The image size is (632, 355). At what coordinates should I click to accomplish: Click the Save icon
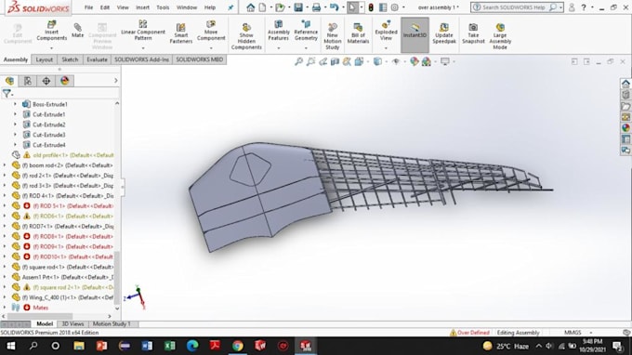(x=298, y=7)
